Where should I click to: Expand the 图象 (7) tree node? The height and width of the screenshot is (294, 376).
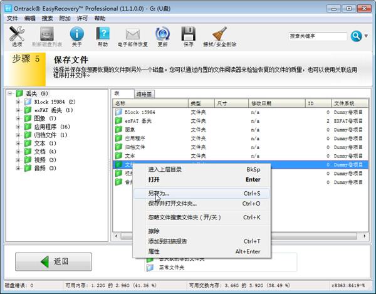(x=19, y=118)
